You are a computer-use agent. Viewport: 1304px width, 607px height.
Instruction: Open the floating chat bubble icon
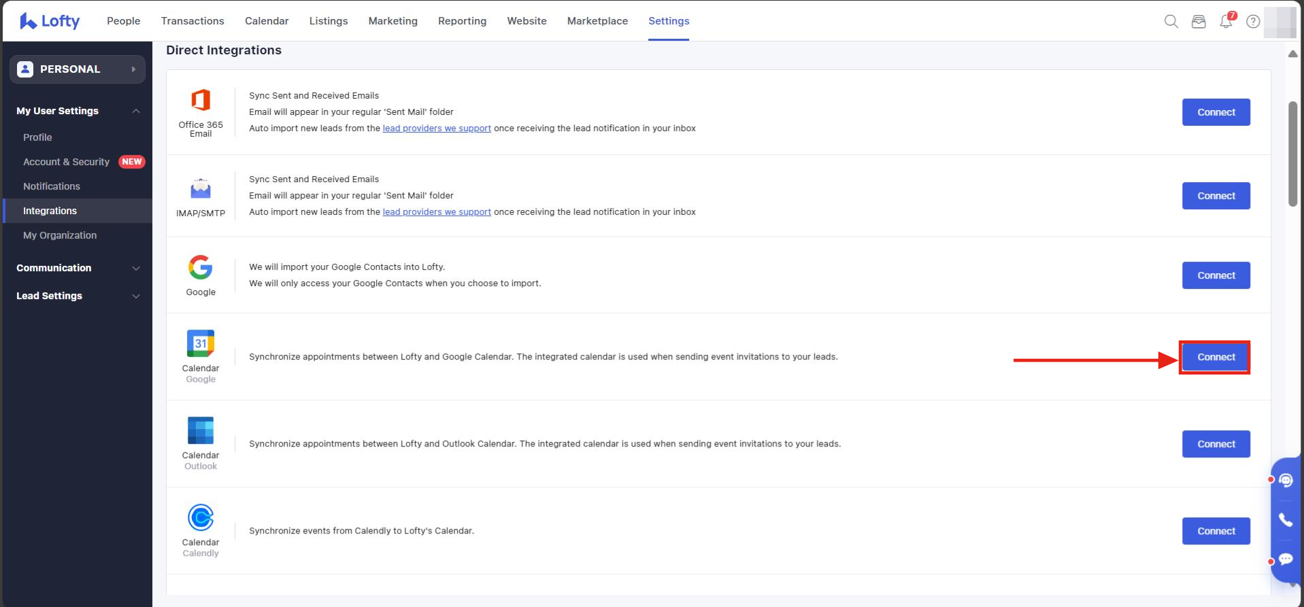pos(1285,559)
